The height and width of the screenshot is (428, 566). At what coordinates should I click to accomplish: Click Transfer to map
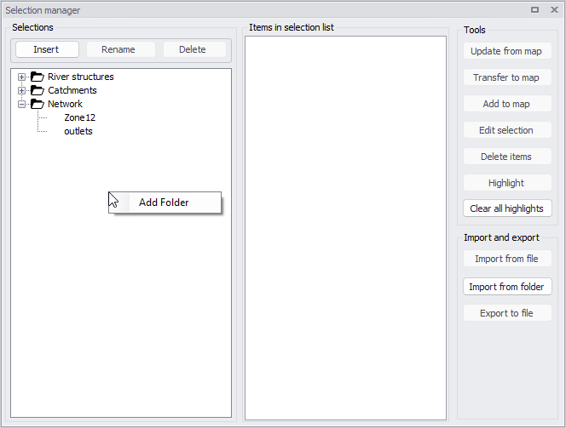(507, 77)
